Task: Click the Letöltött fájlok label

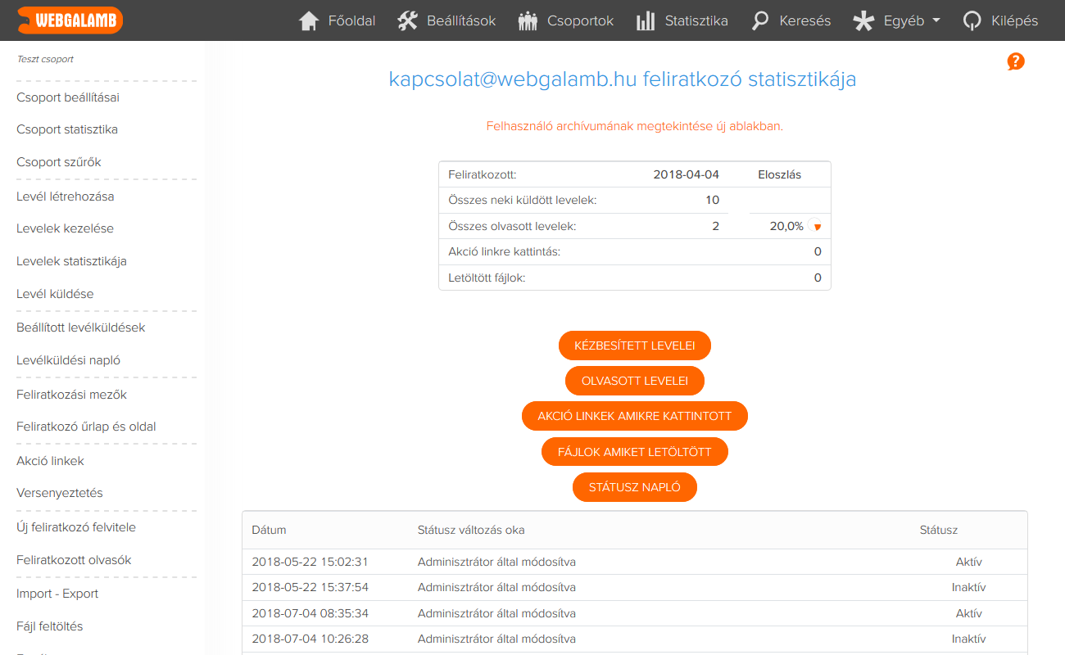Action: coord(487,278)
